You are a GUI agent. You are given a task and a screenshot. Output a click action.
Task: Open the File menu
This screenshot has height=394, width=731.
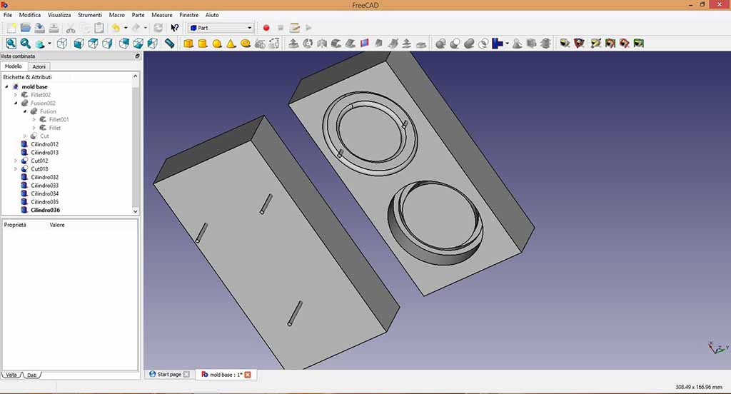click(x=8, y=15)
